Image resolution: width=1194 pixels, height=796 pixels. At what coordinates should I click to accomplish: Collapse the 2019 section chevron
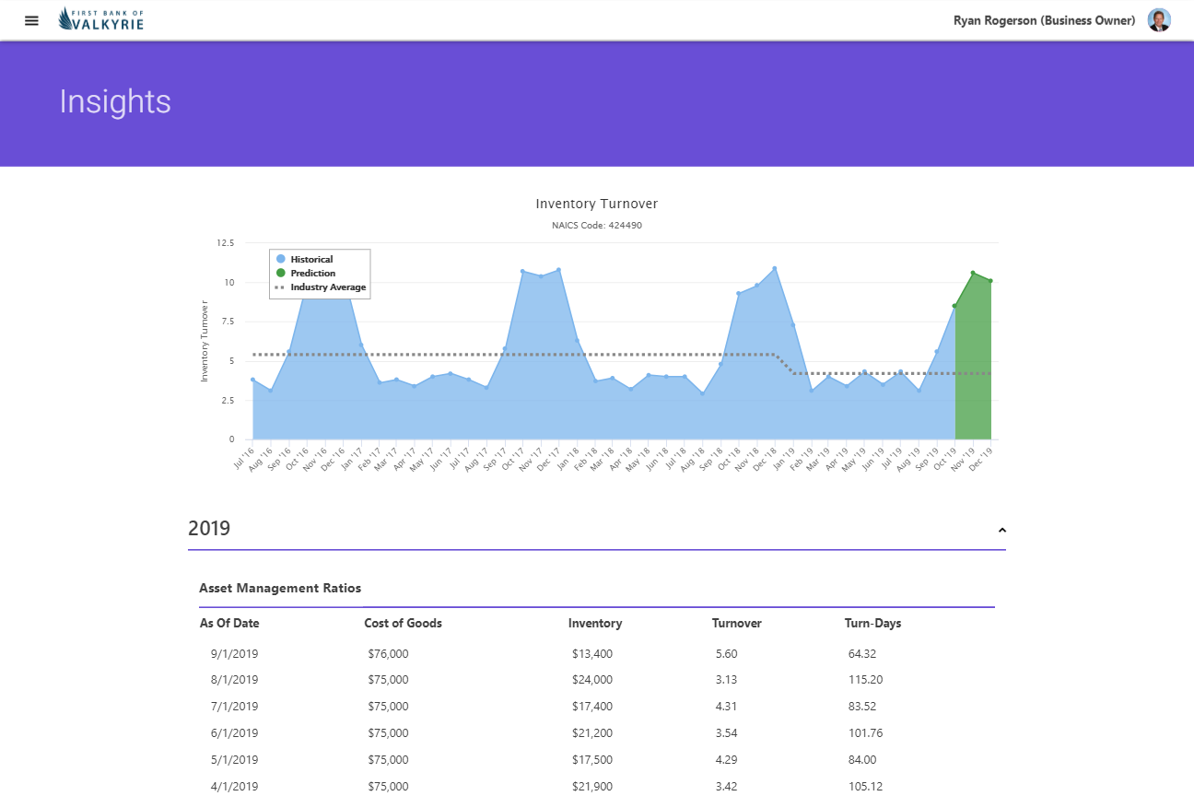pyautogui.click(x=1002, y=530)
